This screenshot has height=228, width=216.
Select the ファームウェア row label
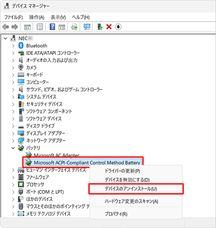[x=38, y=177]
